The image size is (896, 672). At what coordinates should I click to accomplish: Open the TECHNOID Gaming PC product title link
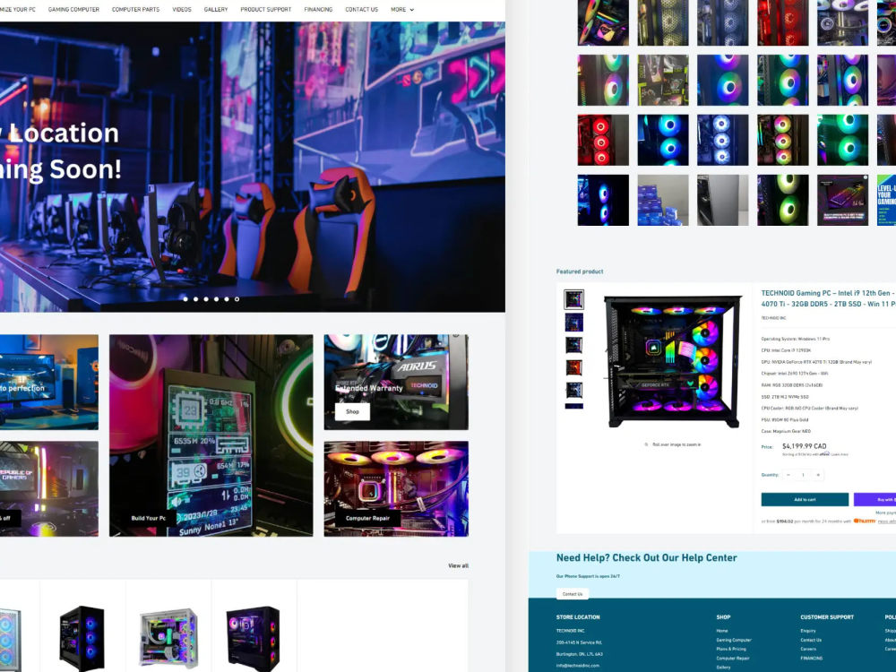828,298
